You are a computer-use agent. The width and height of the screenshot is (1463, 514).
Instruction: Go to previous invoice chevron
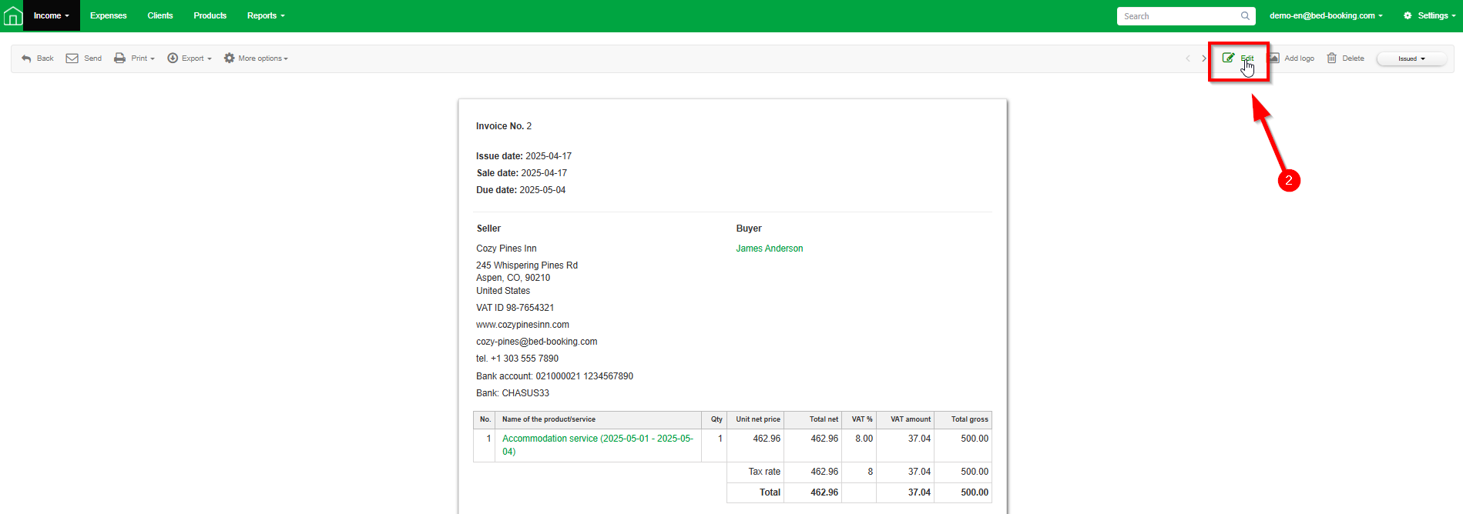pos(1188,58)
